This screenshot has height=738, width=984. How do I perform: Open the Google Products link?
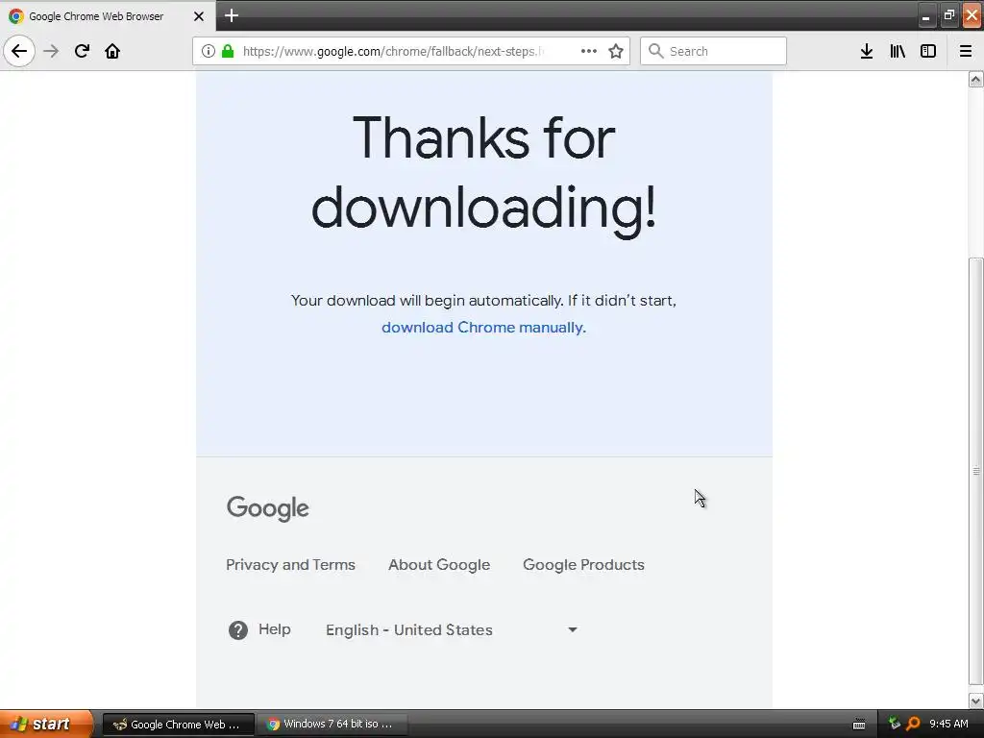[x=583, y=565]
